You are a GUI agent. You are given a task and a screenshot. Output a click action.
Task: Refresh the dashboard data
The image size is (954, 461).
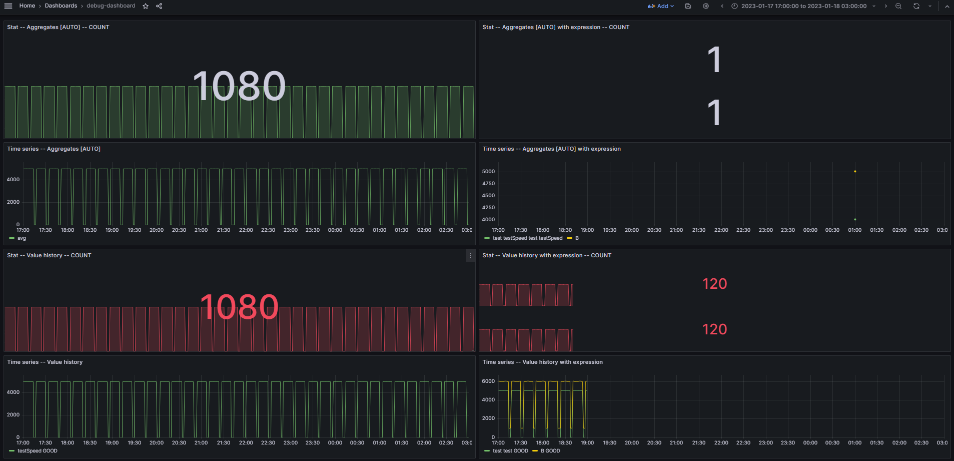(915, 6)
